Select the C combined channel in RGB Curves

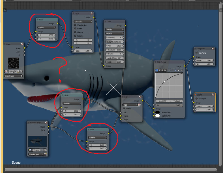[x=156, y=70]
